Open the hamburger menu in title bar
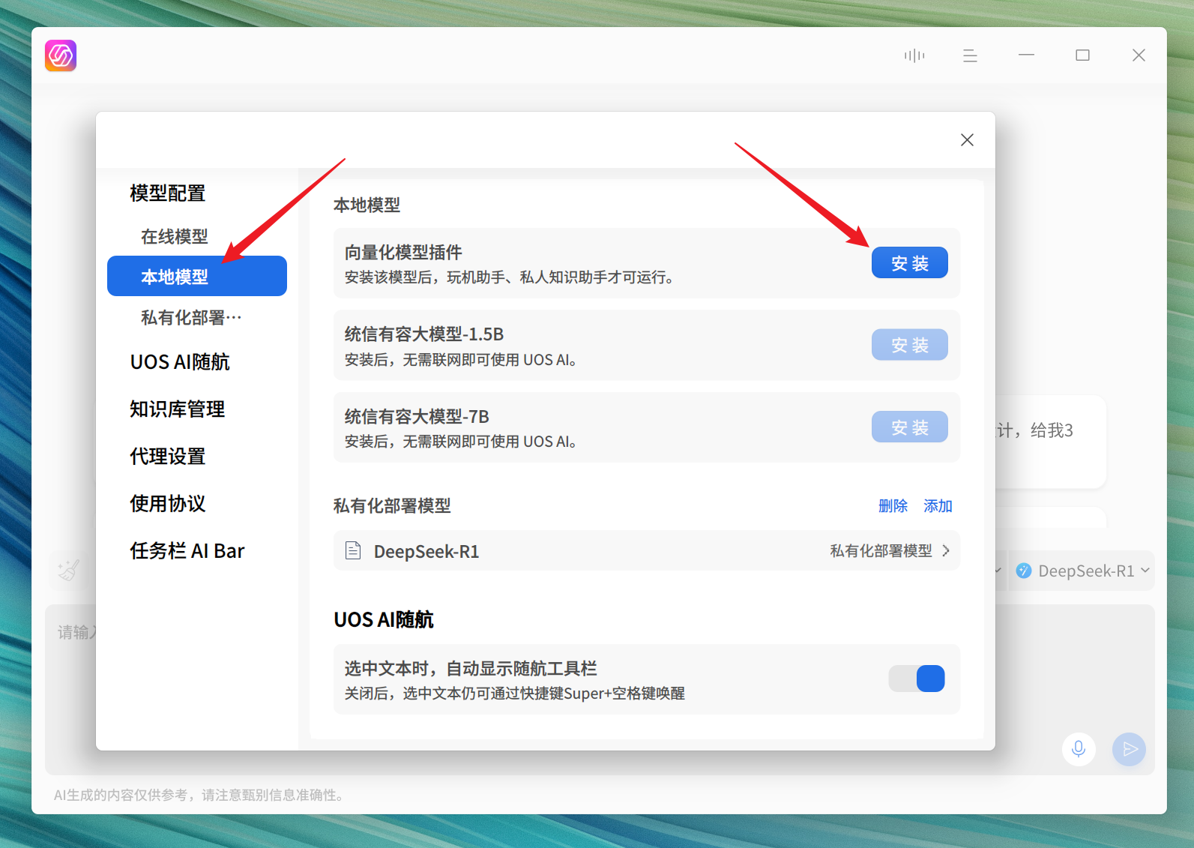1194x848 pixels. tap(970, 55)
